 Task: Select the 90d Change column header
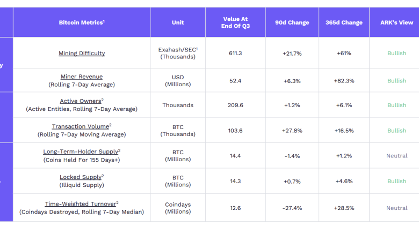(x=292, y=22)
